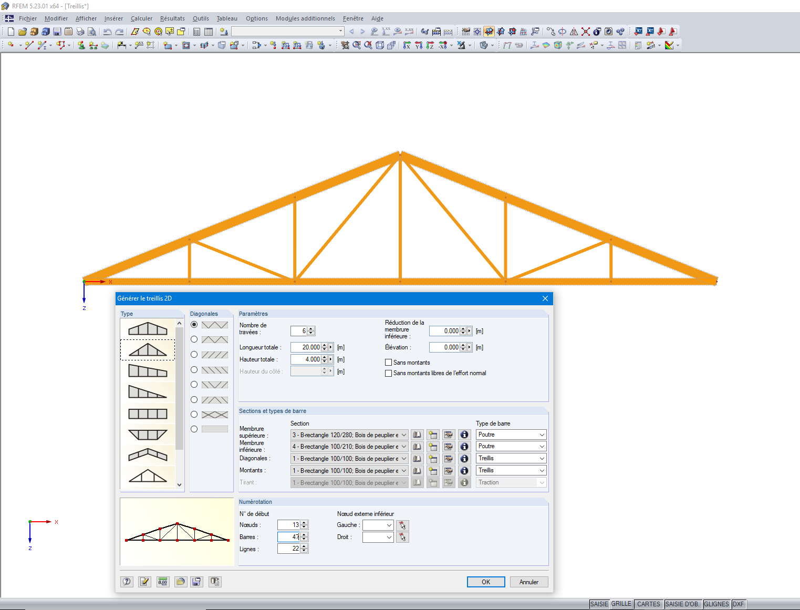The image size is (800, 610).
Task: Click the new document icon in toolbar
Action: [x=11, y=32]
